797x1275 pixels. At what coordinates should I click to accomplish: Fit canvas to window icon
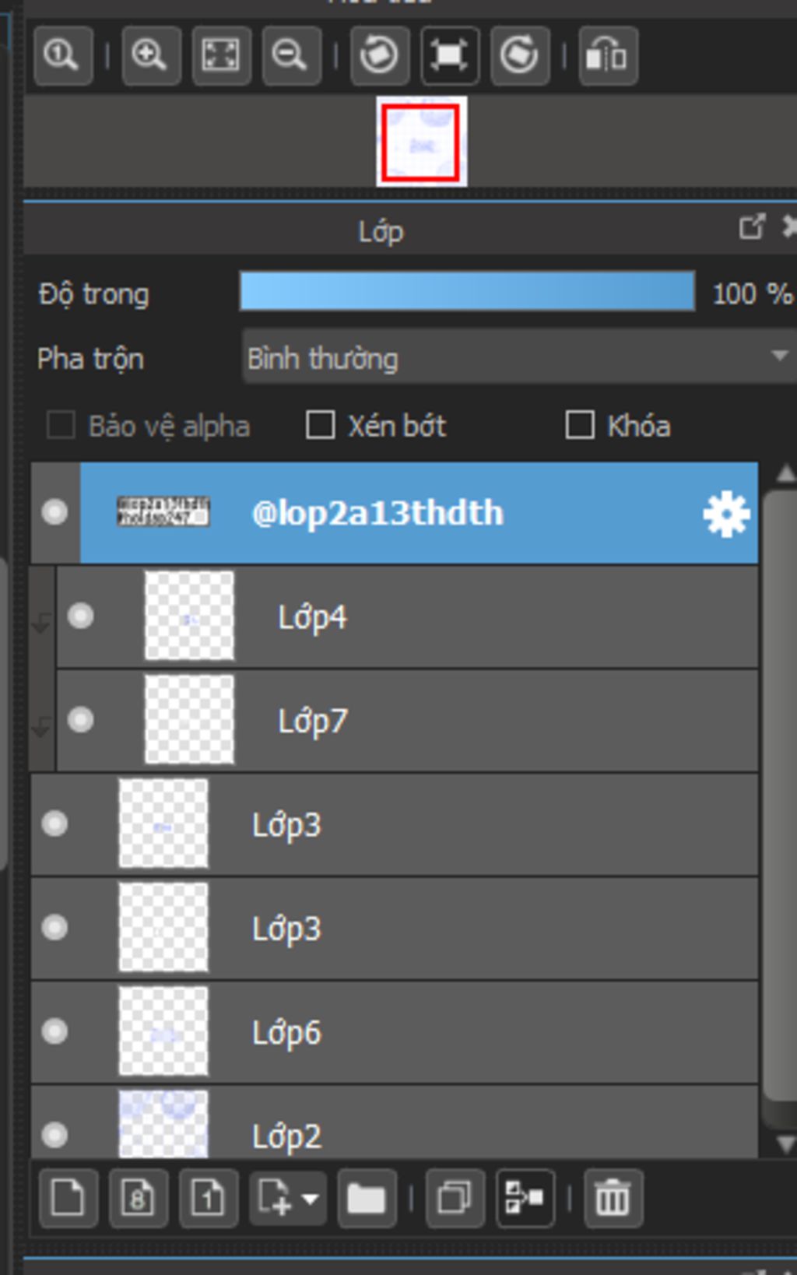point(221,55)
